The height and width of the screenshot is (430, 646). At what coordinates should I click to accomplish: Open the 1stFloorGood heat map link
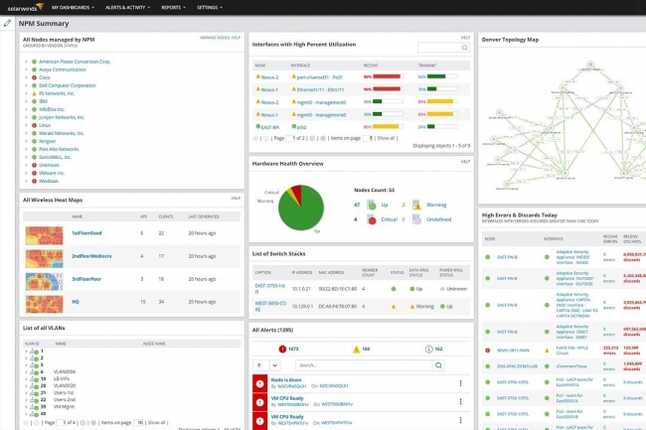tap(85, 232)
